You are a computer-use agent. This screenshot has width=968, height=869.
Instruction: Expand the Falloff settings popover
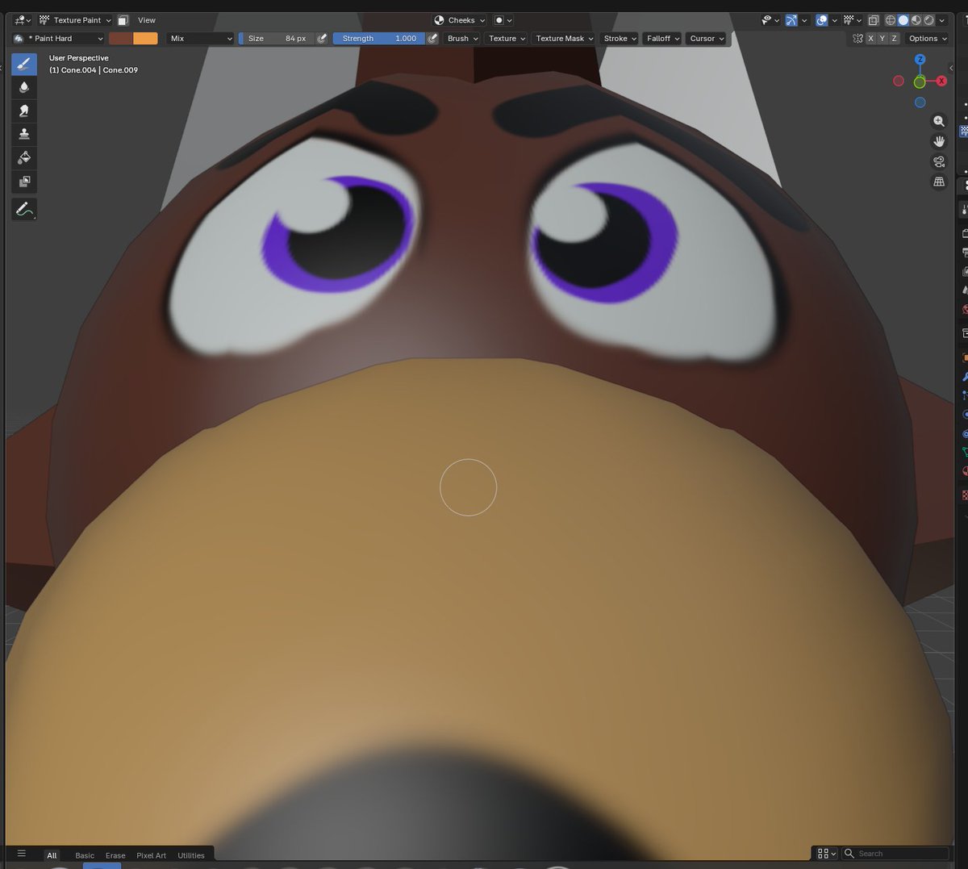(x=663, y=38)
